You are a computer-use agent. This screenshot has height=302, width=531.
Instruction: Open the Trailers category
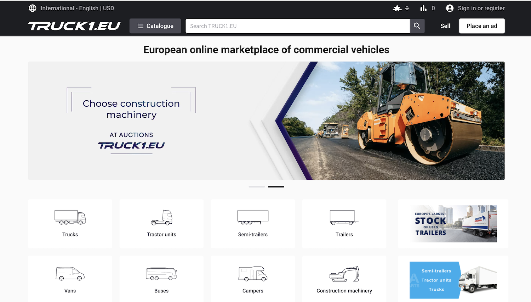[x=344, y=224]
